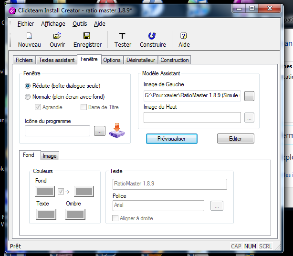
Task: Browse for Image de Gauche file
Action: tap(249, 96)
